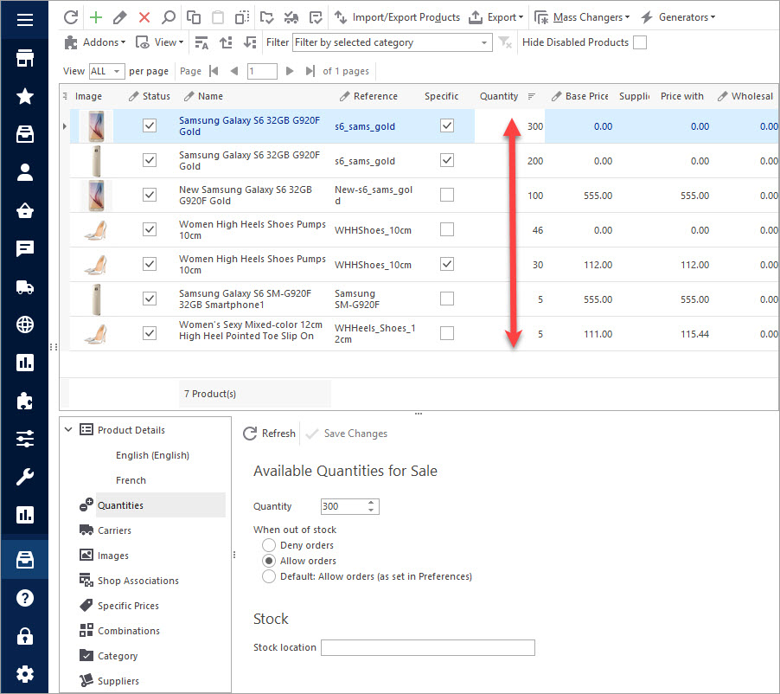The height and width of the screenshot is (694, 780).
Task: Open the View ALL per page dropdown
Action: 106,71
